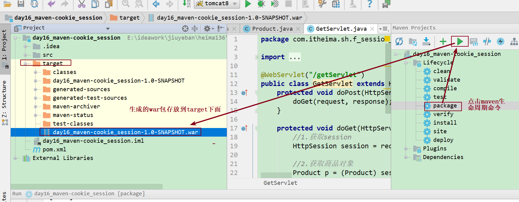Reimport all Maven projects icon
This screenshot has height=202, width=519.
click(399, 41)
